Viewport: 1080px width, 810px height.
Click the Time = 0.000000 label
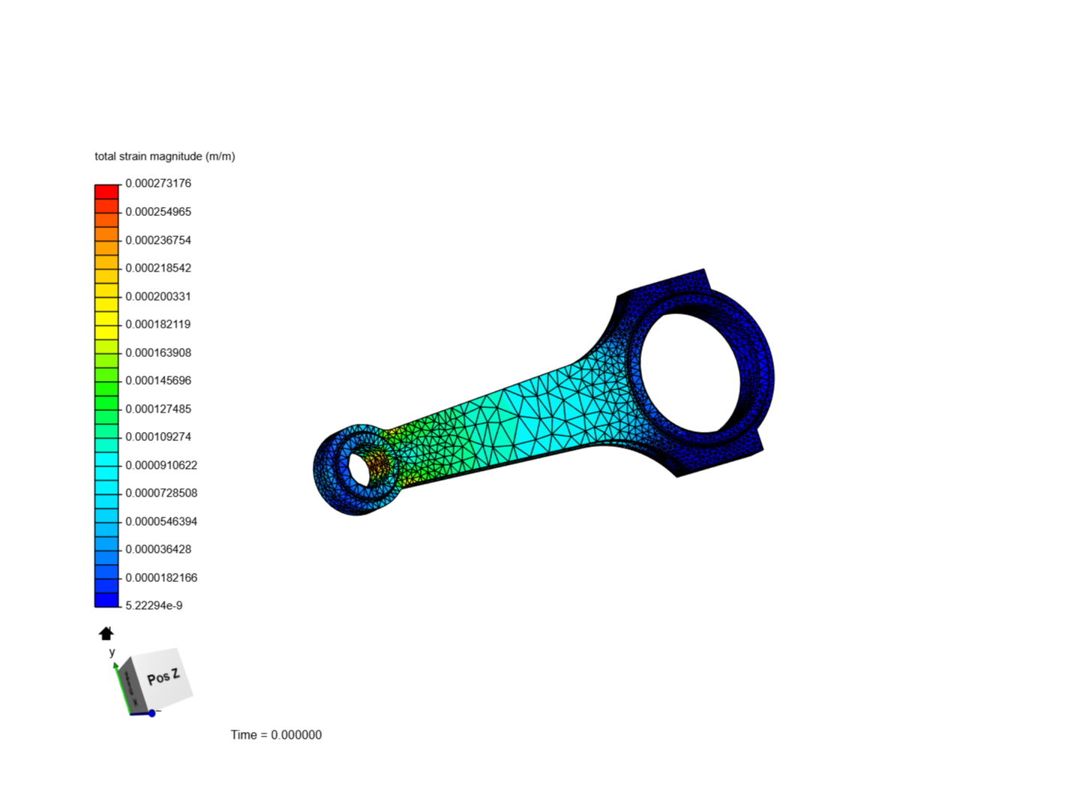pos(276,735)
